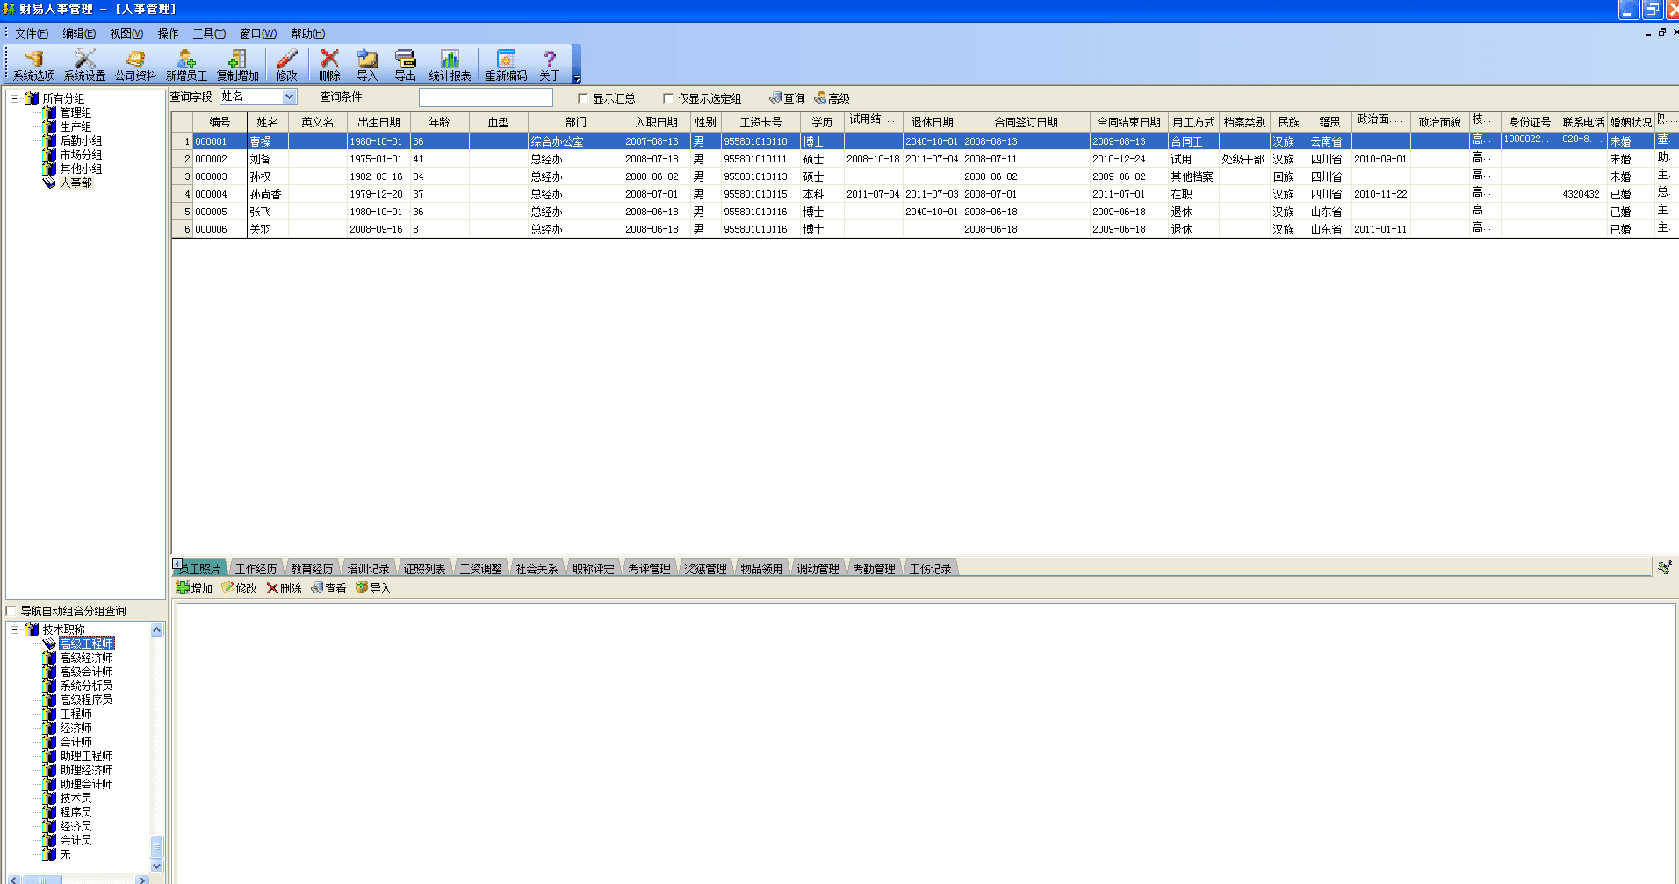Screen dimensions: 1679x884
Task: Click 增加 in the lower panel toolbar
Action: [194, 588]
